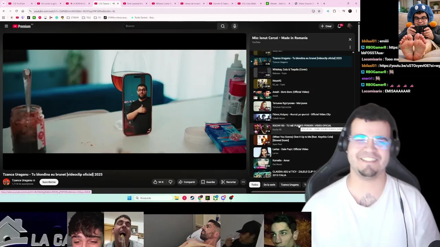Dislike the video with thumbs down
The height and width of the screenshot is (247, 440).
pyautogui.click(x=170, y=182)
